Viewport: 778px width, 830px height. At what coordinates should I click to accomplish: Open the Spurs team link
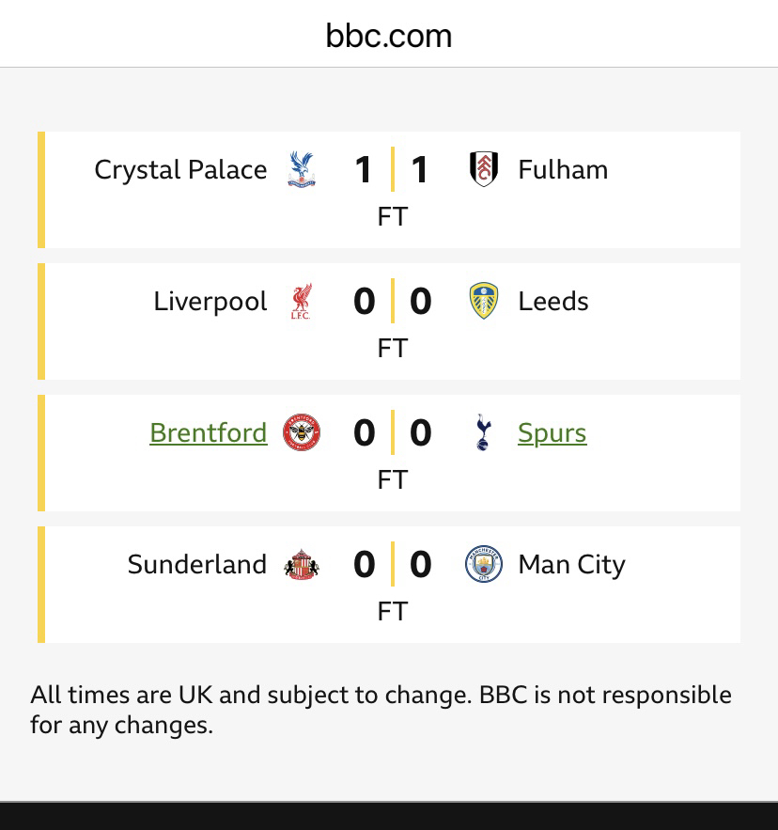pyautogui.click(x=552, y=432)
